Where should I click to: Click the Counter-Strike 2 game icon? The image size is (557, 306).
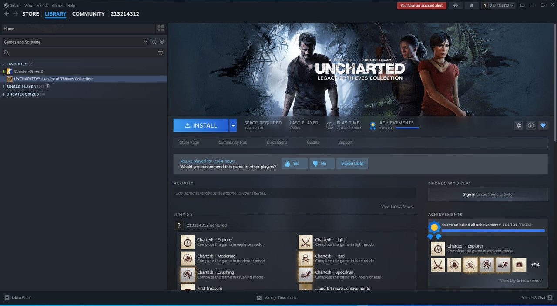pyautogui.click(x=9, y=71)
